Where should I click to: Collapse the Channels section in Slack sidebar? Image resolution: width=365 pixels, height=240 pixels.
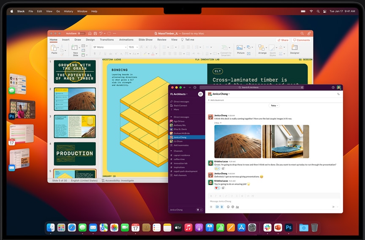171,151
